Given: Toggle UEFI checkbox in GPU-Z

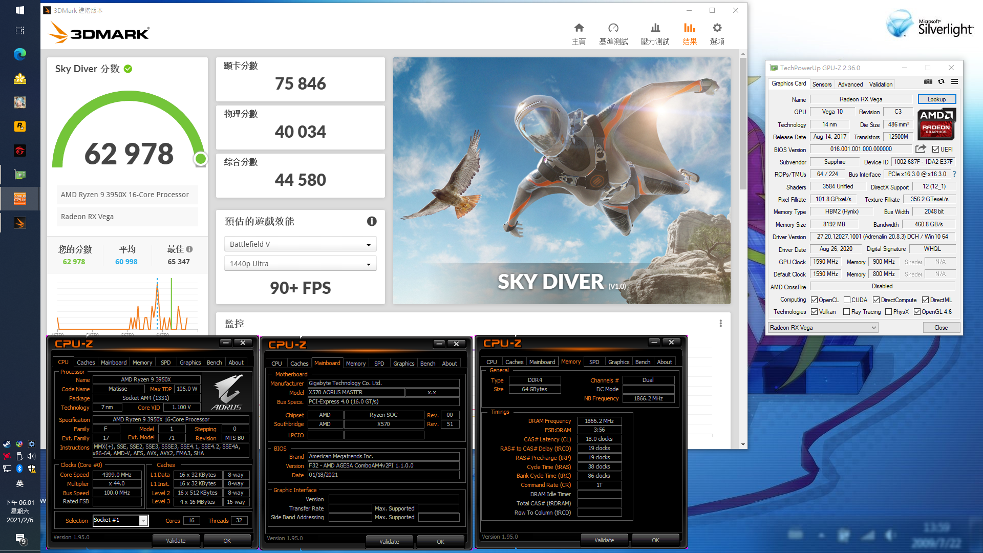Looking at the screenshot, I should tap(935, 150).
